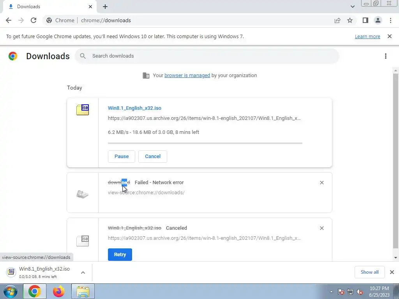Click the page vertical scrollbar
399x299 pixels.
click(395, 161)
